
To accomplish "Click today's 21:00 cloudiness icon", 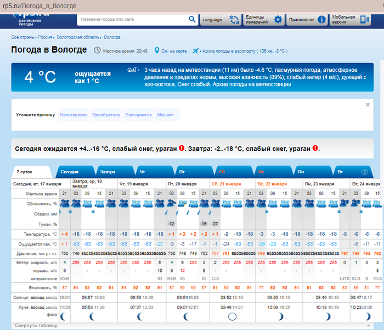I will (65, 203).
